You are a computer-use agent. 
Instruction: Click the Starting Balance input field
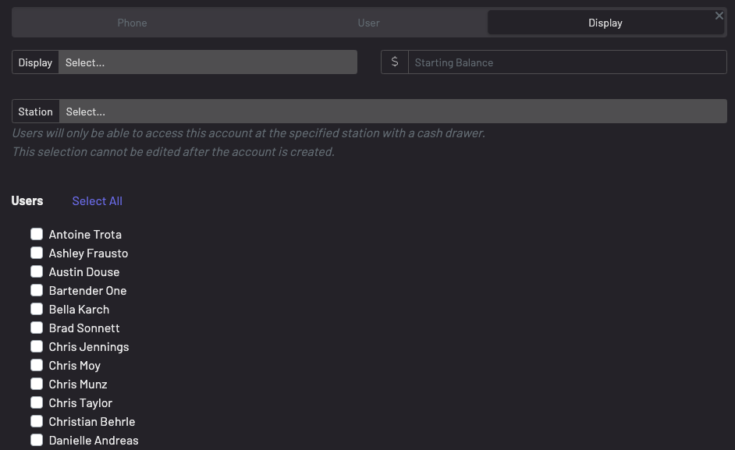coord(567,62)
